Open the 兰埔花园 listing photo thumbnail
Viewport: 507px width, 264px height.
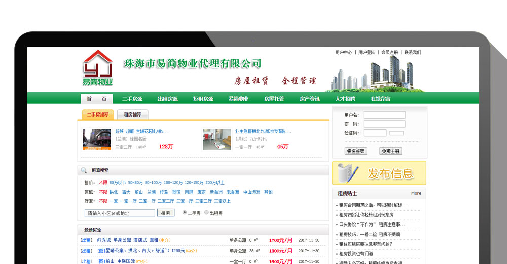(97, 139)
